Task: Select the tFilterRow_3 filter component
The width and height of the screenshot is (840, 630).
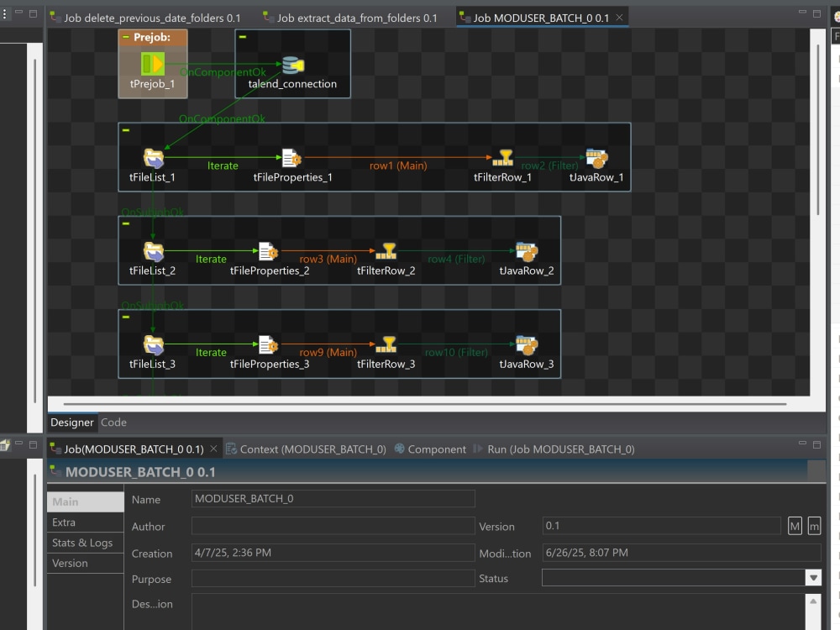Action: click(x=386, y=344)
